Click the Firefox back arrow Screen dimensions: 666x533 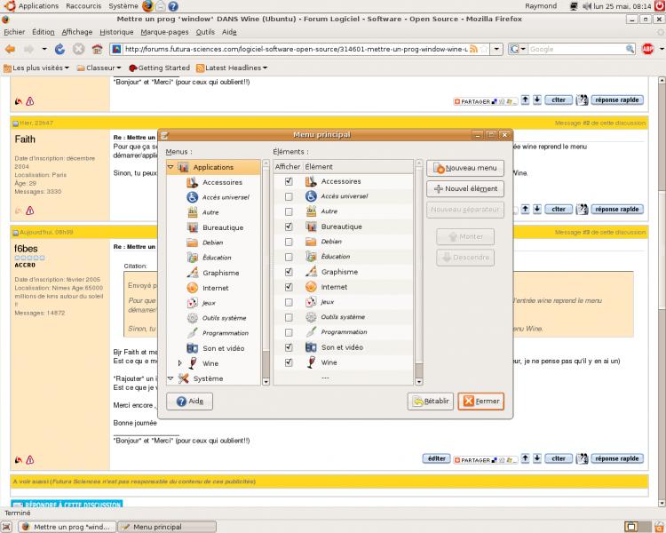pyautogui.click(x=10, y=50)
